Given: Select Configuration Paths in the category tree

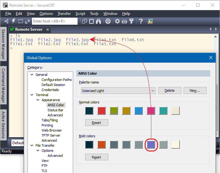Looking at the screenshot, I should [x=57, y=80].
